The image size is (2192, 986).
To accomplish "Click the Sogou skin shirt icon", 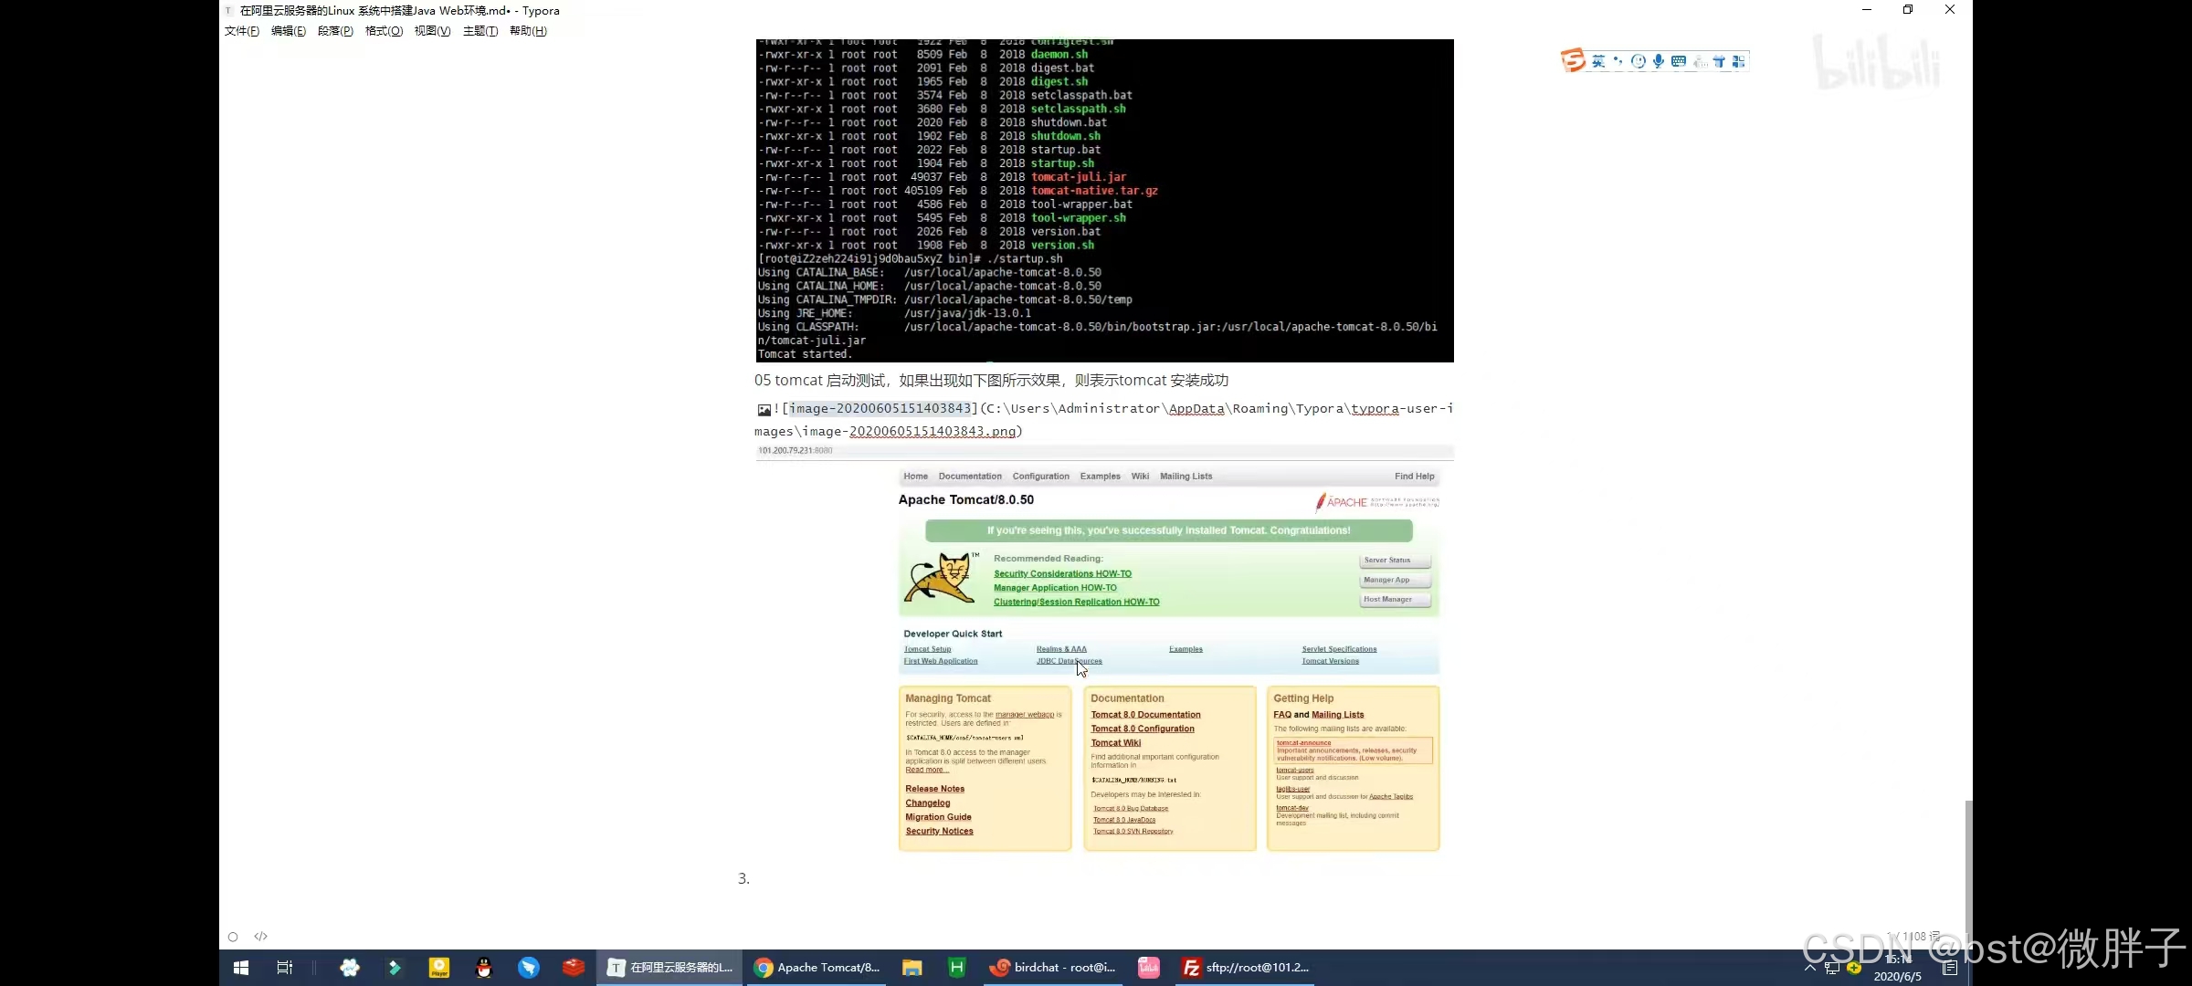I will [x=1719, y=61].
